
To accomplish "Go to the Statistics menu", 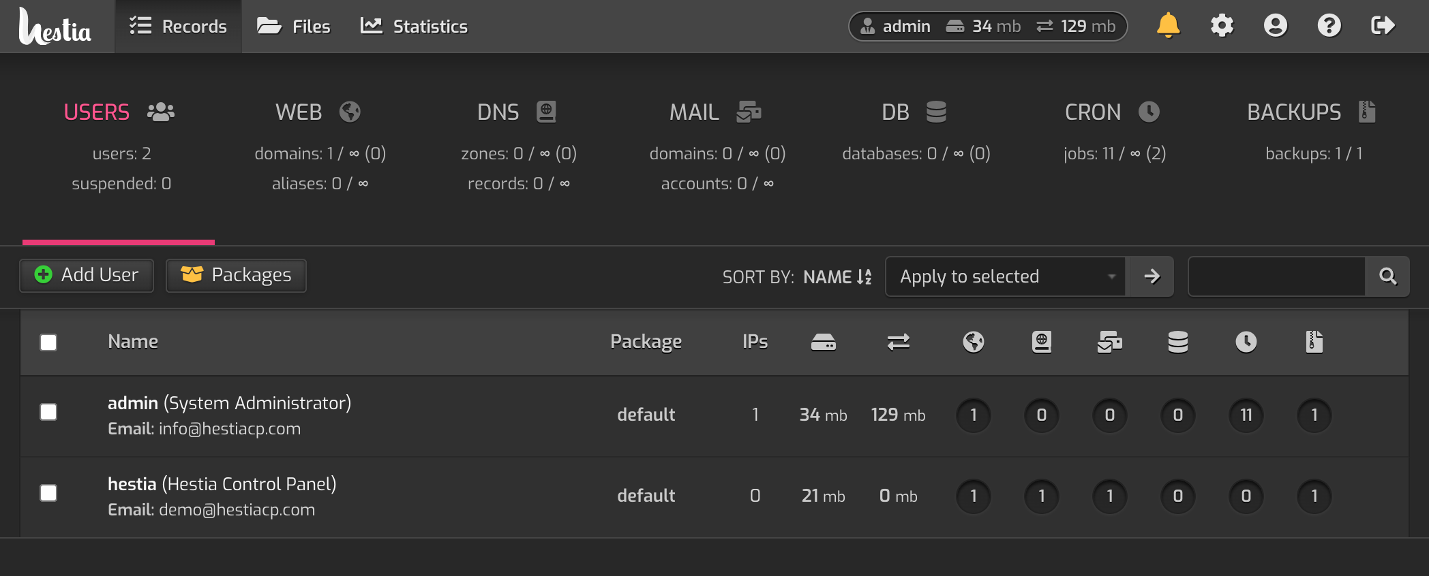I will 414,27.
